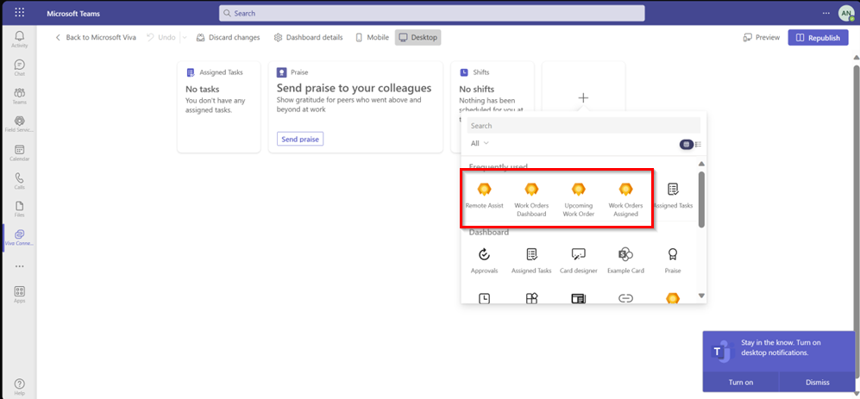Dismiss the notifications prompt
860x399 pixels.
817,382
